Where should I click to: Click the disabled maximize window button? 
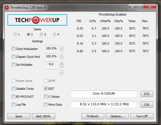140,7
